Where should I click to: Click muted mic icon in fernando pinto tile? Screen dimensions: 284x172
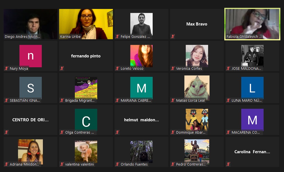pyautogui.click(x=62, y=69)
